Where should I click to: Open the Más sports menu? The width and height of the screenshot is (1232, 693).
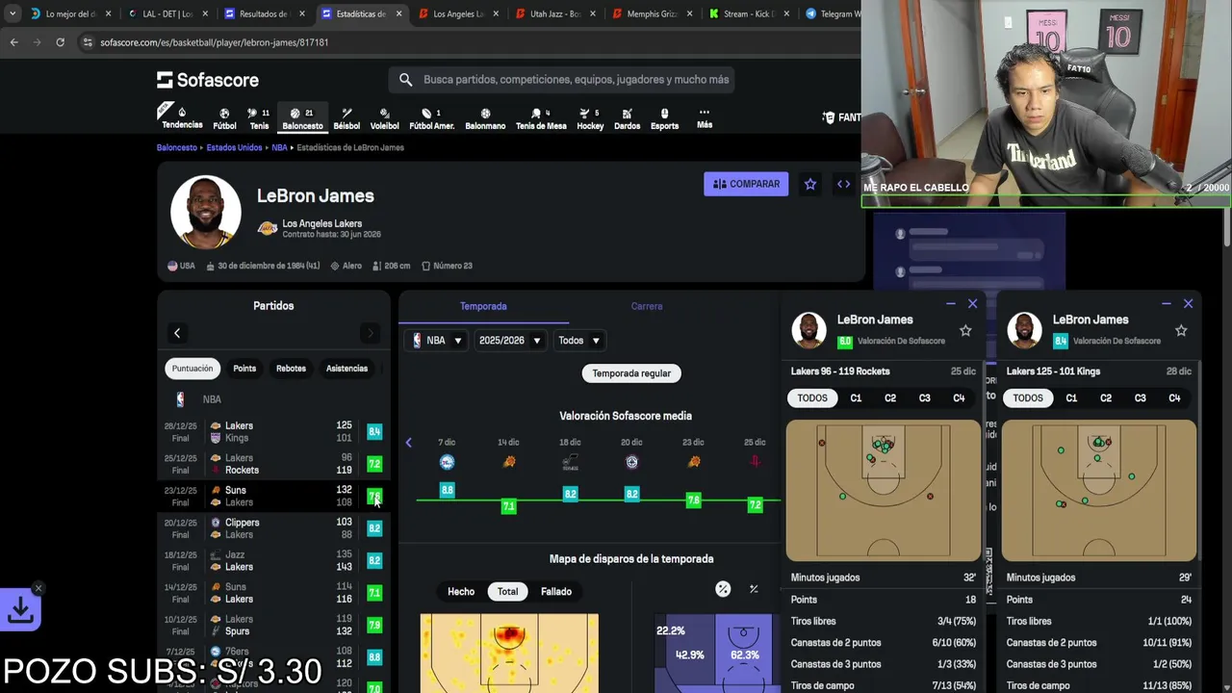coord(705,118)
